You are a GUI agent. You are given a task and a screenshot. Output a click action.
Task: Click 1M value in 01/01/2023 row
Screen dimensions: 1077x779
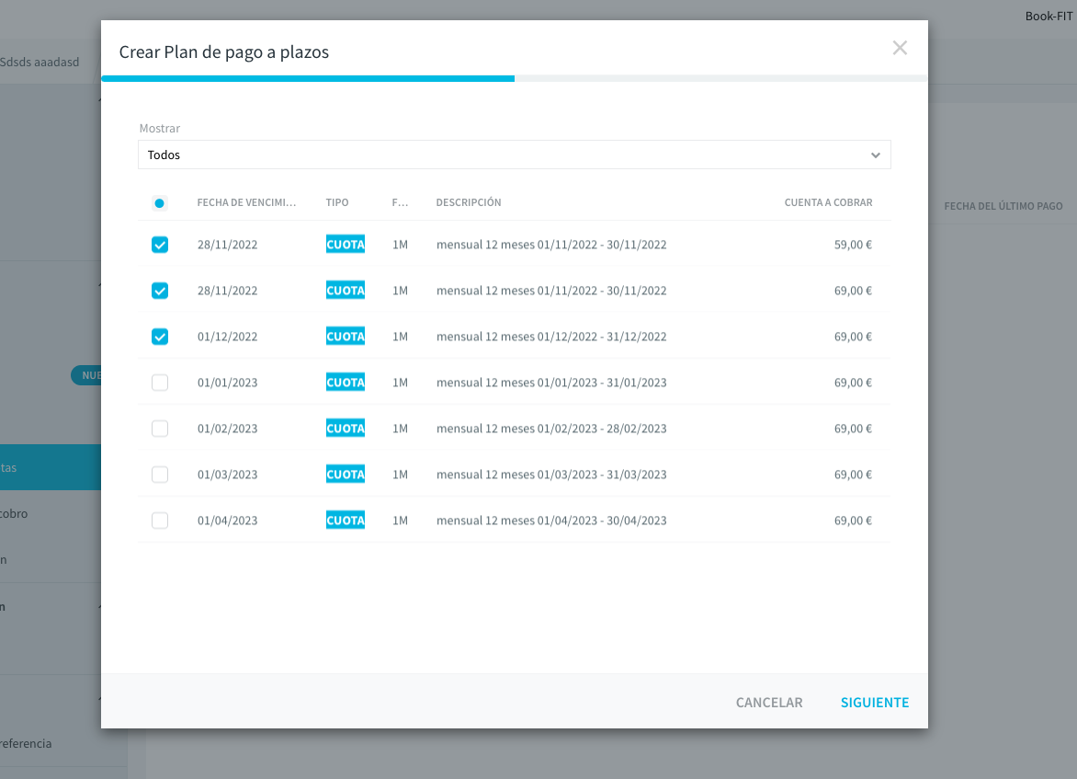[400, 383]
